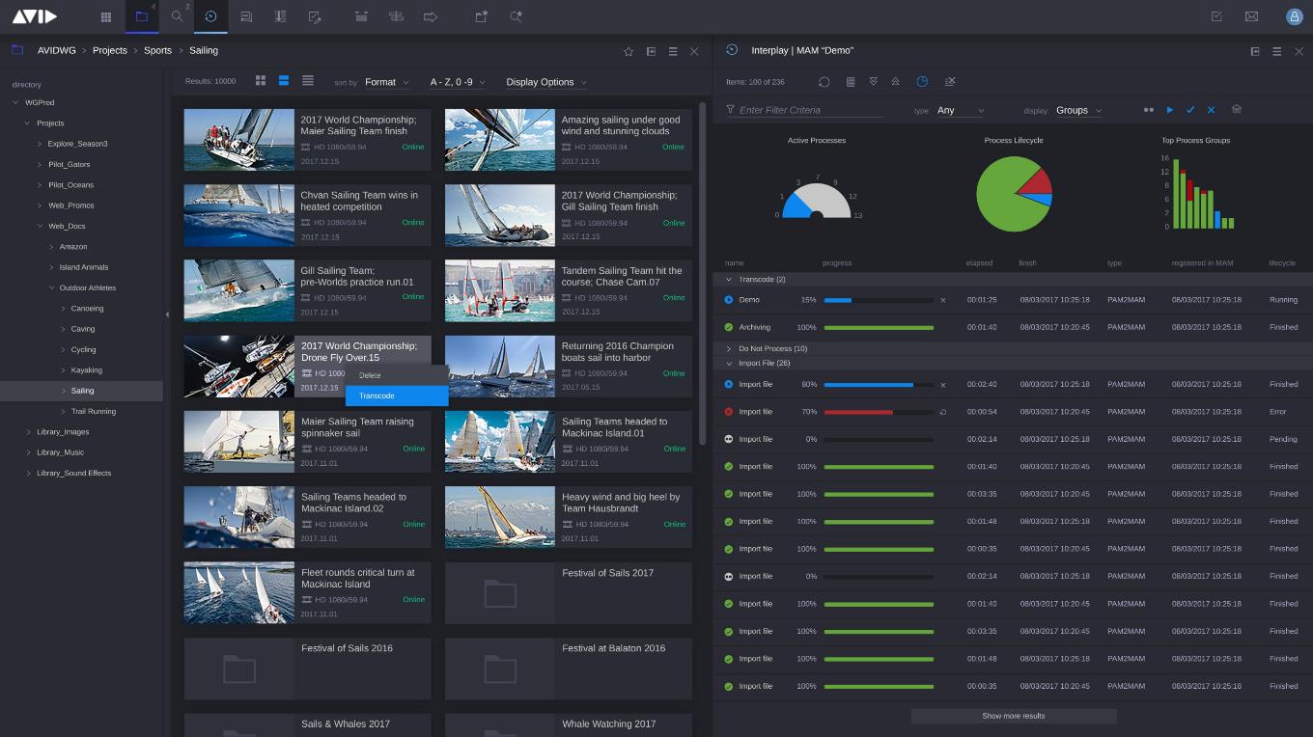Click the refresh icon in process toolbar
Screen dimensions: 1313x737
pos(824,82)
